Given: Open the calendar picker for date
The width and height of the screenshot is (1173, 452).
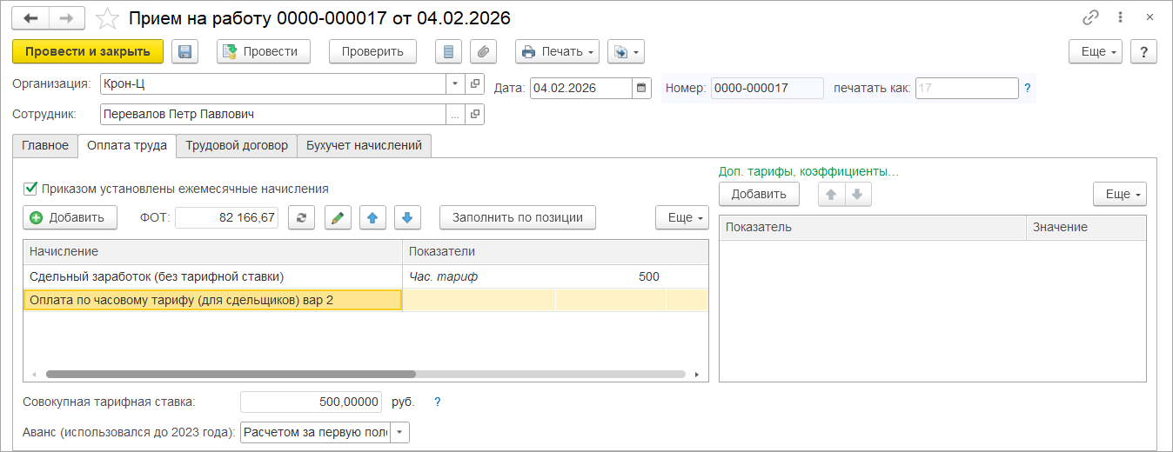Looking at the screenshot, I should tap(642, 88).
